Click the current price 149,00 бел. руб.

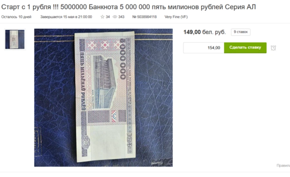pyautogui.click(x=205, y=32)
